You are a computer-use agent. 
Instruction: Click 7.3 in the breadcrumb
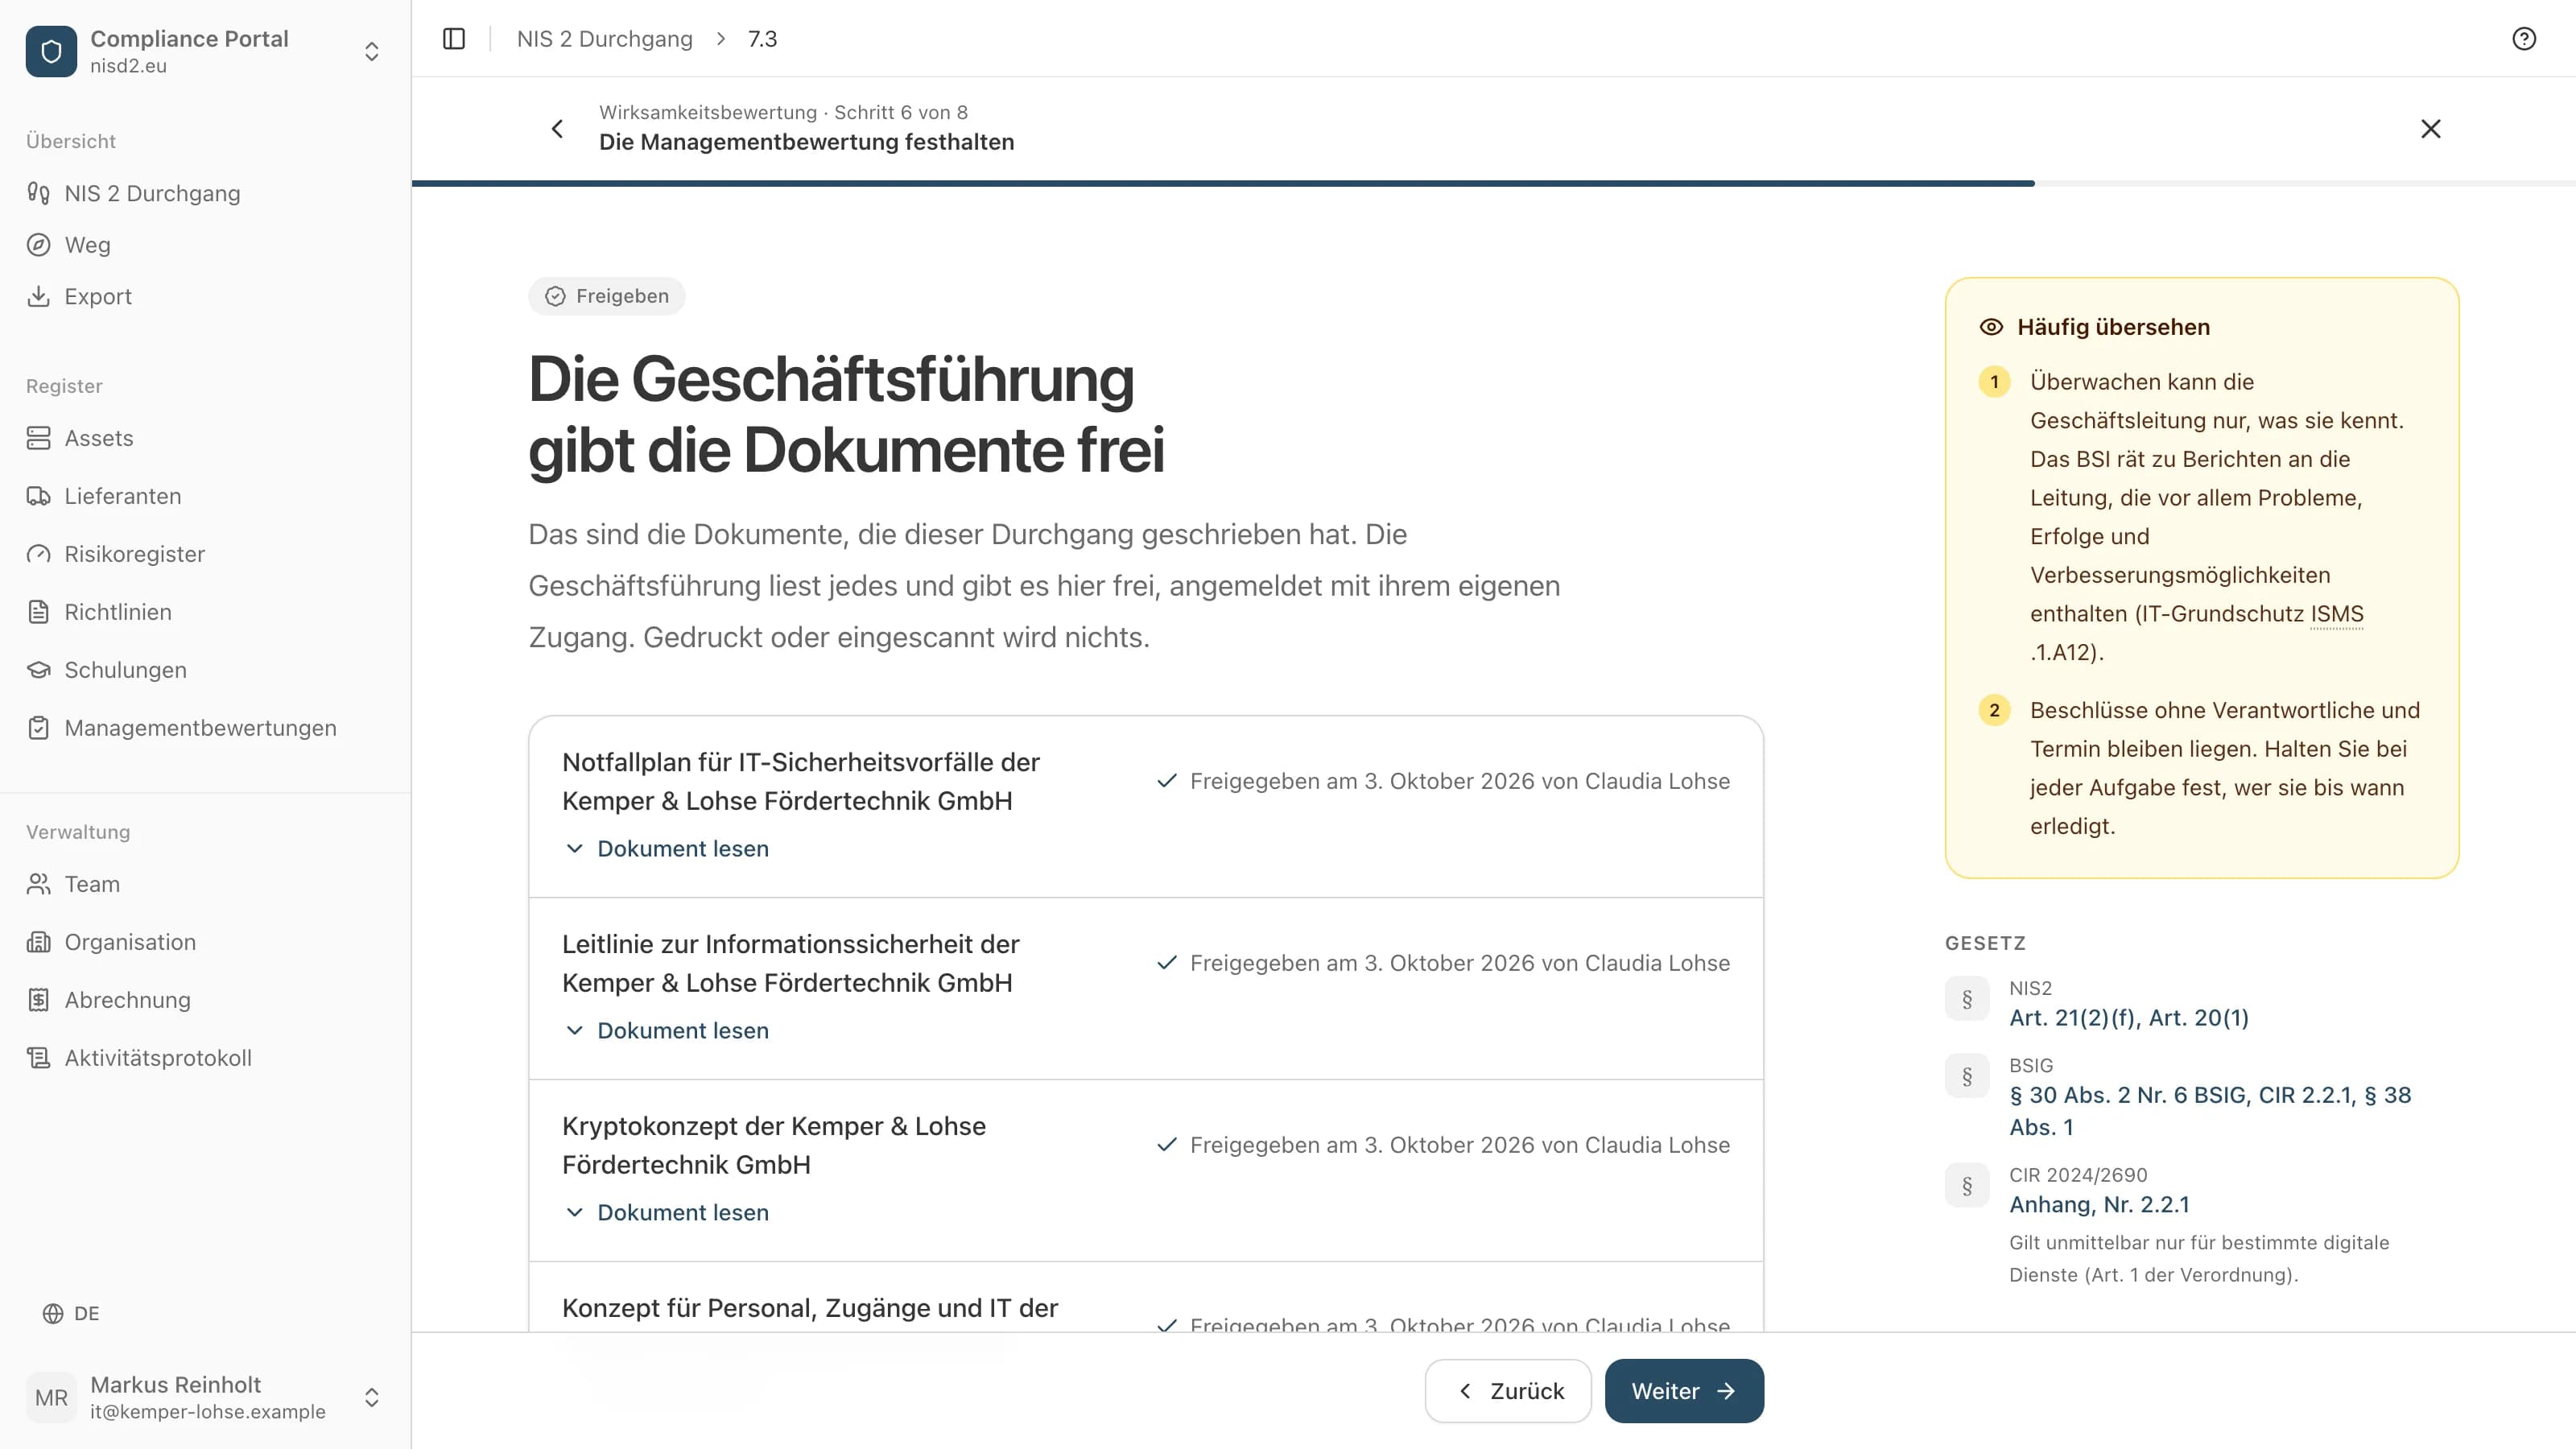(762, 38)
